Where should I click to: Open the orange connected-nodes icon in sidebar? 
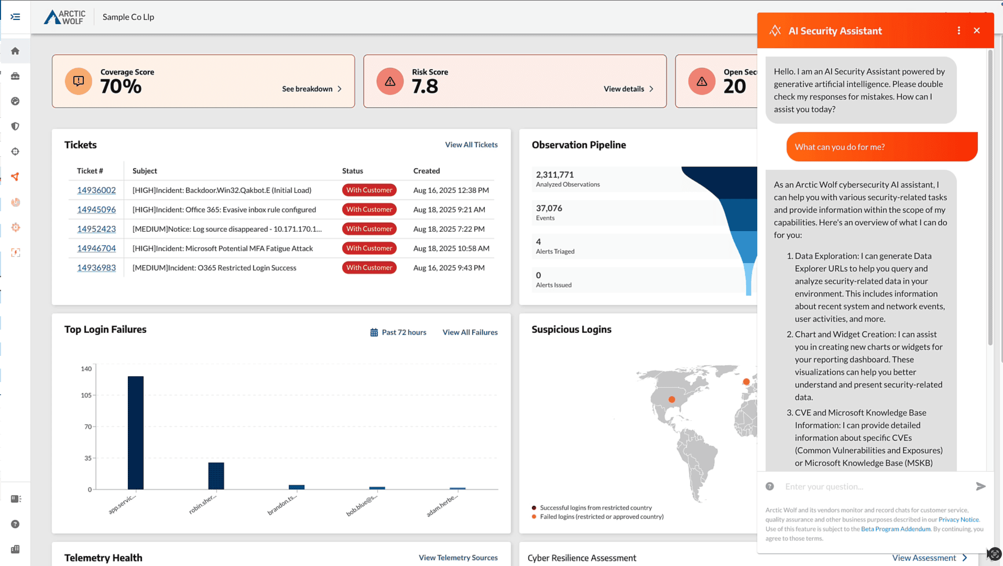(x=15, y=177)
